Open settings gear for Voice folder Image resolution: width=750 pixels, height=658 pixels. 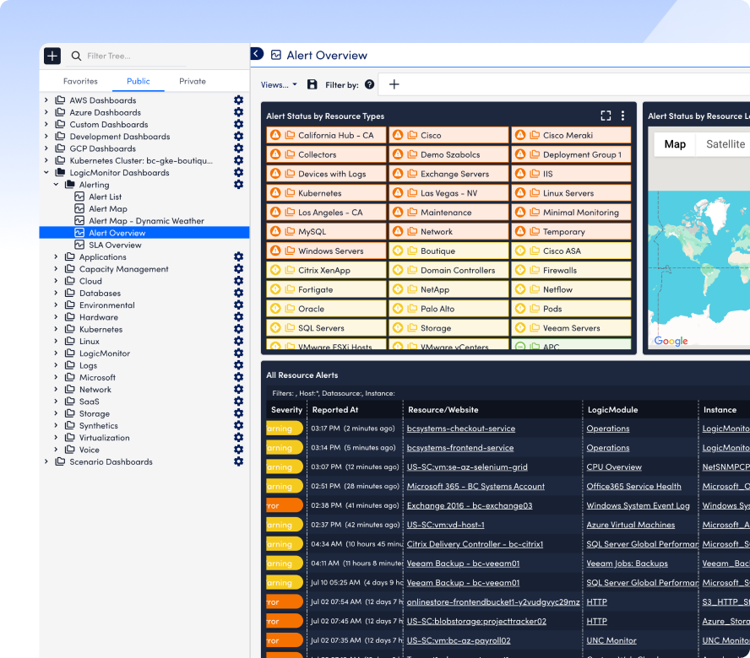tap(239, 449)
